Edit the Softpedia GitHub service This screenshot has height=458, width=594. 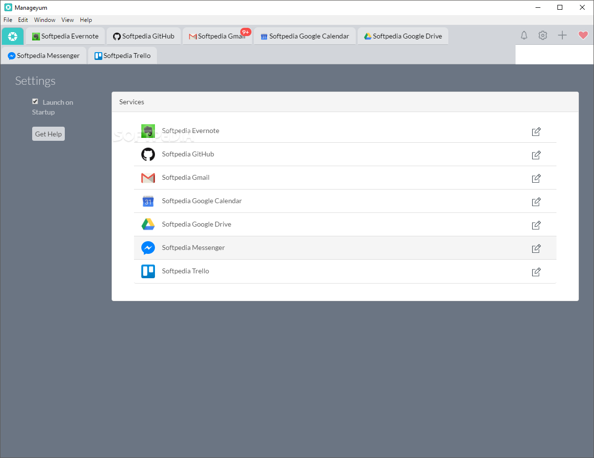(536, 155)
